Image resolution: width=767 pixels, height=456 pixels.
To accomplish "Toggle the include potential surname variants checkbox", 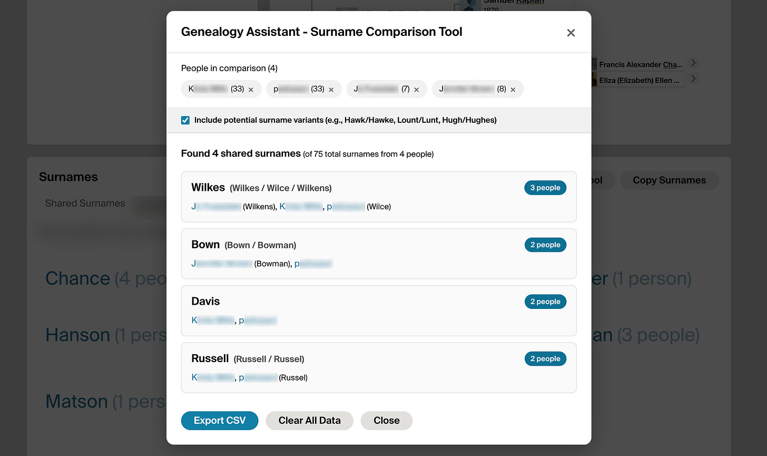I will point(185,120).
